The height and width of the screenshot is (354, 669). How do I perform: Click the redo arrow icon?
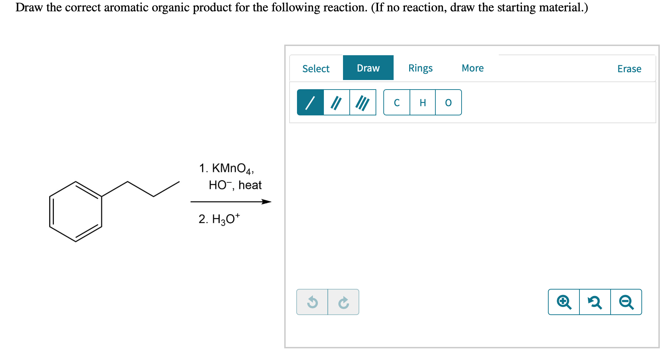point(343,302)
